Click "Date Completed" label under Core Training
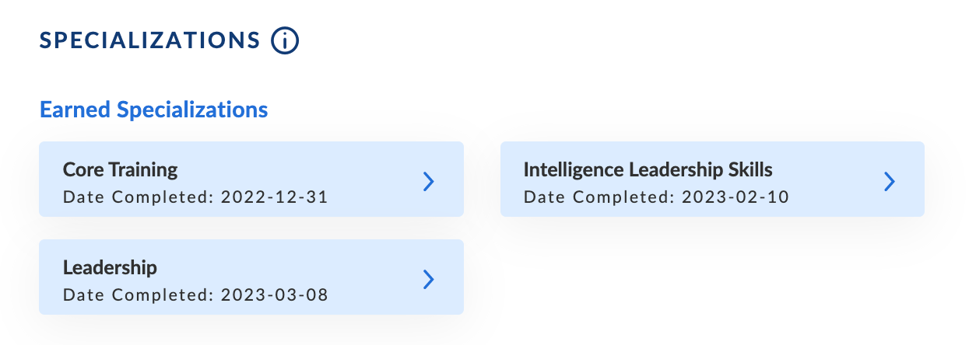 click(x=137, y=197)
